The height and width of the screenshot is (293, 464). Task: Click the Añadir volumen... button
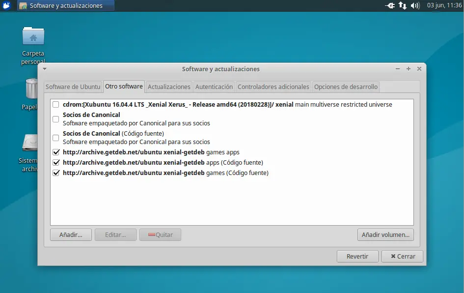pyautogui.click(x=385, y=234)
